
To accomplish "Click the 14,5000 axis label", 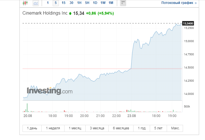I will coord(189,68).
